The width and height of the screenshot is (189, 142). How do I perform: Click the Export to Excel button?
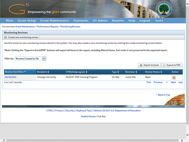coord(149,65)
